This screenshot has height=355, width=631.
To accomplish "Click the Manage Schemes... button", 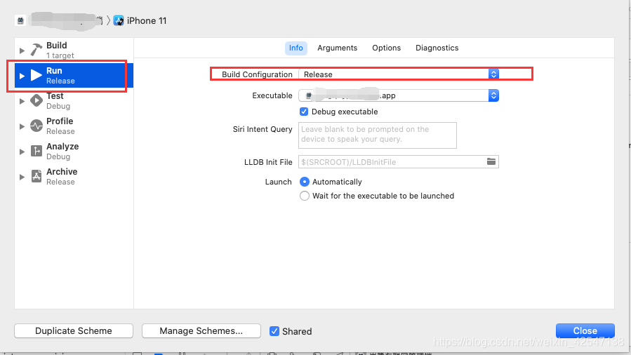I will click(x=201, y=331).
